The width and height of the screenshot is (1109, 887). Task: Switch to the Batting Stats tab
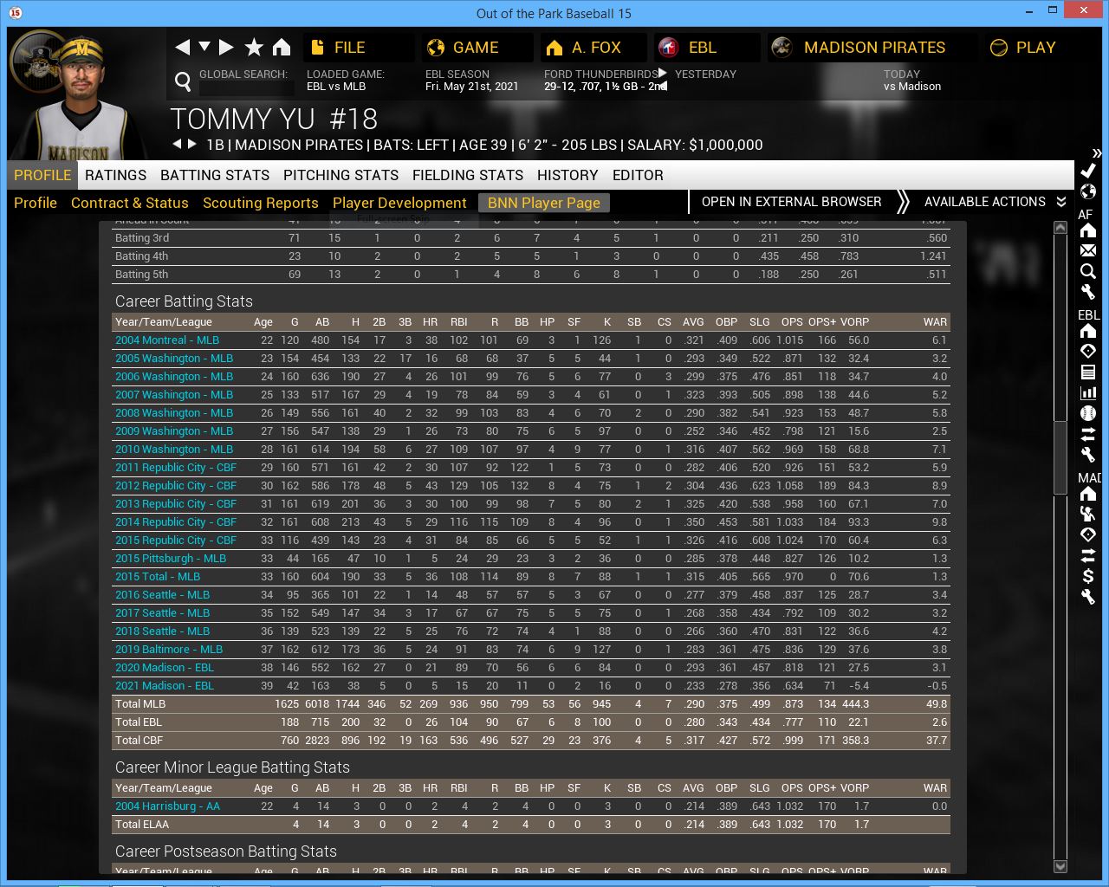(215, 175)
